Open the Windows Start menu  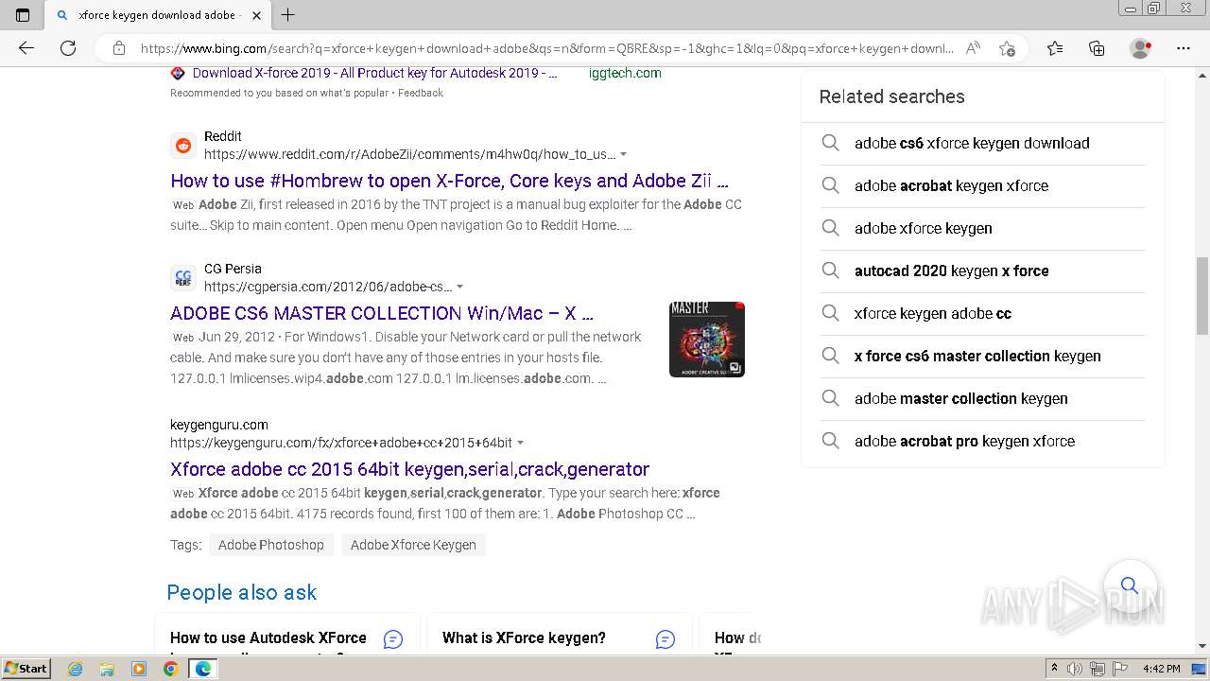(x=26, y=669)
